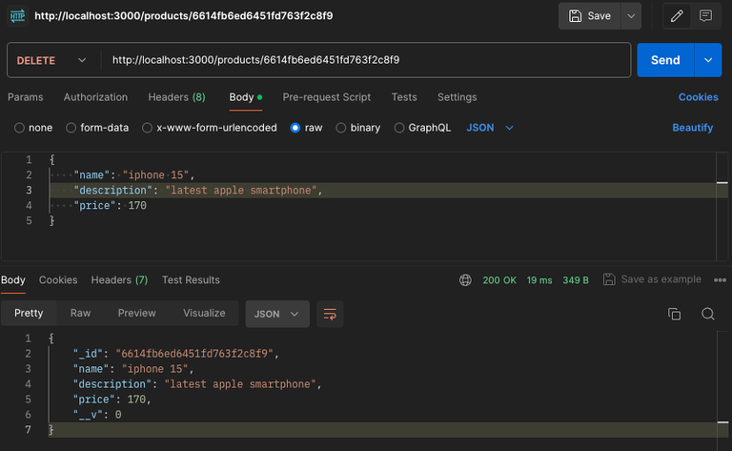Open the Pre-request Script tab
Image resolution: width=732 pixels, height=451 pixels.
326,97
